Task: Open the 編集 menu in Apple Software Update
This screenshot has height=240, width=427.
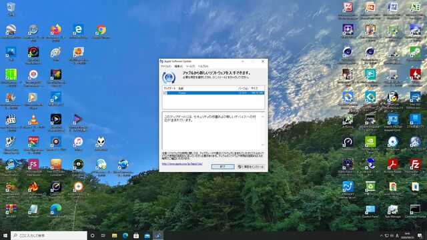Action: click(x=178, y=66)
